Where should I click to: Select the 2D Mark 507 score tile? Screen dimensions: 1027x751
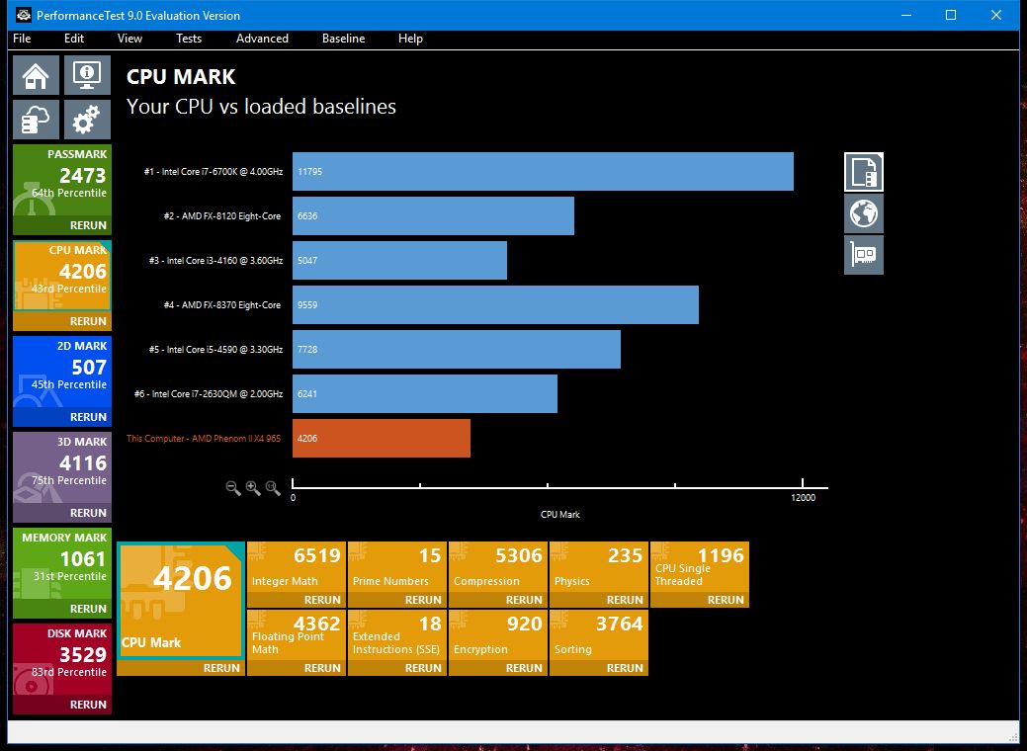62,373
